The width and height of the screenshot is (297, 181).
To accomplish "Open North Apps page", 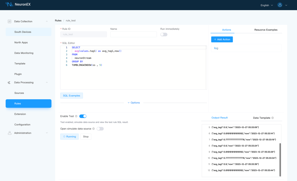I will tap(28, 43).
